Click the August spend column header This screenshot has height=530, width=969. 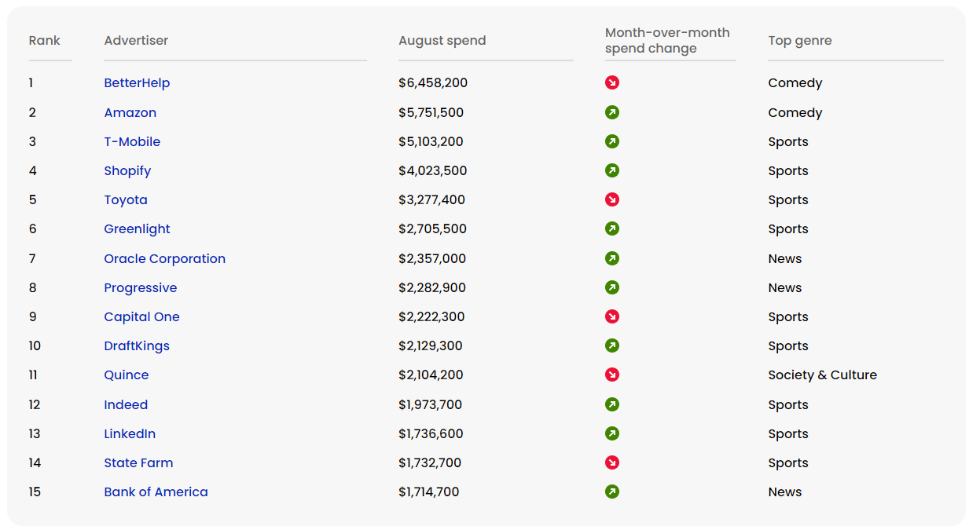[x=442, y=41]
